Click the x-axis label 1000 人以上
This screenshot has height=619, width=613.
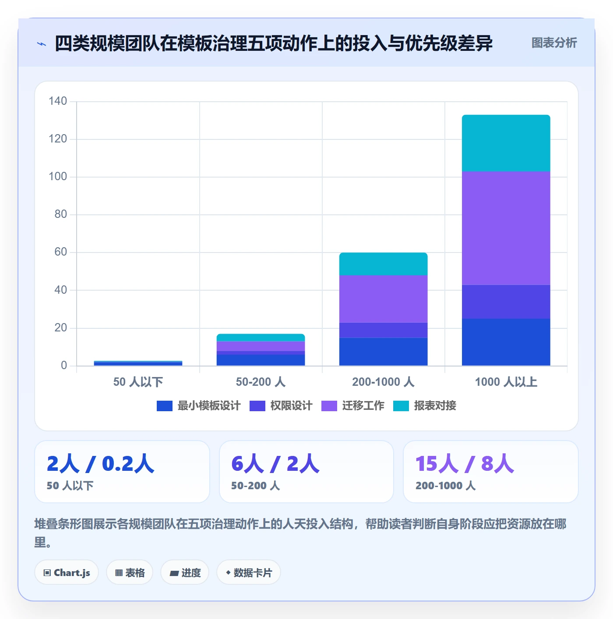(x=506, y=382)
